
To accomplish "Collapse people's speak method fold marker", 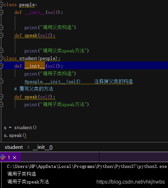I will [x=1, y=36].
